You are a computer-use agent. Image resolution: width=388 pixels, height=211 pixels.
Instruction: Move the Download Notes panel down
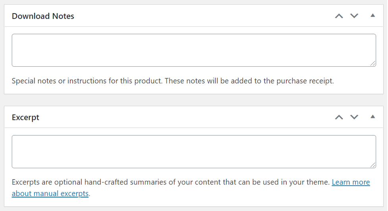tap(354, 16)
